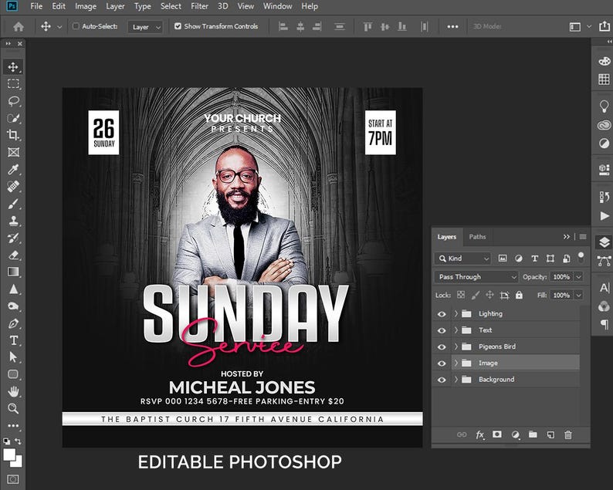
Task: Open the Layer menu
Action: [x=115, y=6]
